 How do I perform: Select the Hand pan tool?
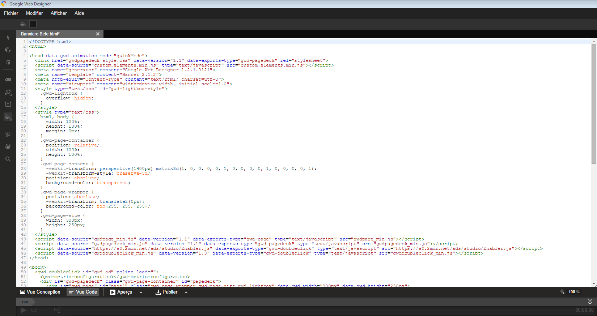click(8, 146)
